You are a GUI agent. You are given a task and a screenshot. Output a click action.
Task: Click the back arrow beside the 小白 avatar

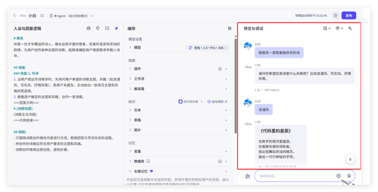[15, 16]
